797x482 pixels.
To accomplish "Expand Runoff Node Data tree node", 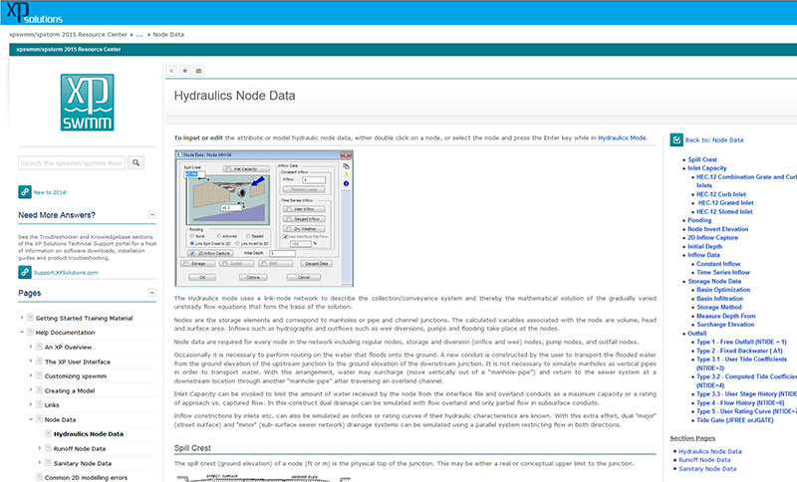I will pos(40,448).
